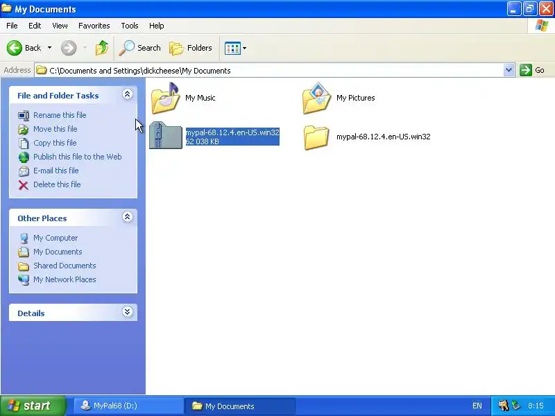Click the My Pictures folder label

pos(356,98)
